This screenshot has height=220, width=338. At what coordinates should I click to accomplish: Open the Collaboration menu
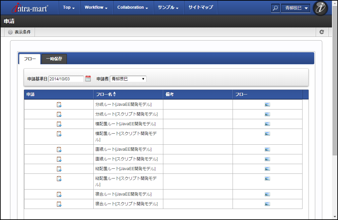click(133, 7)
